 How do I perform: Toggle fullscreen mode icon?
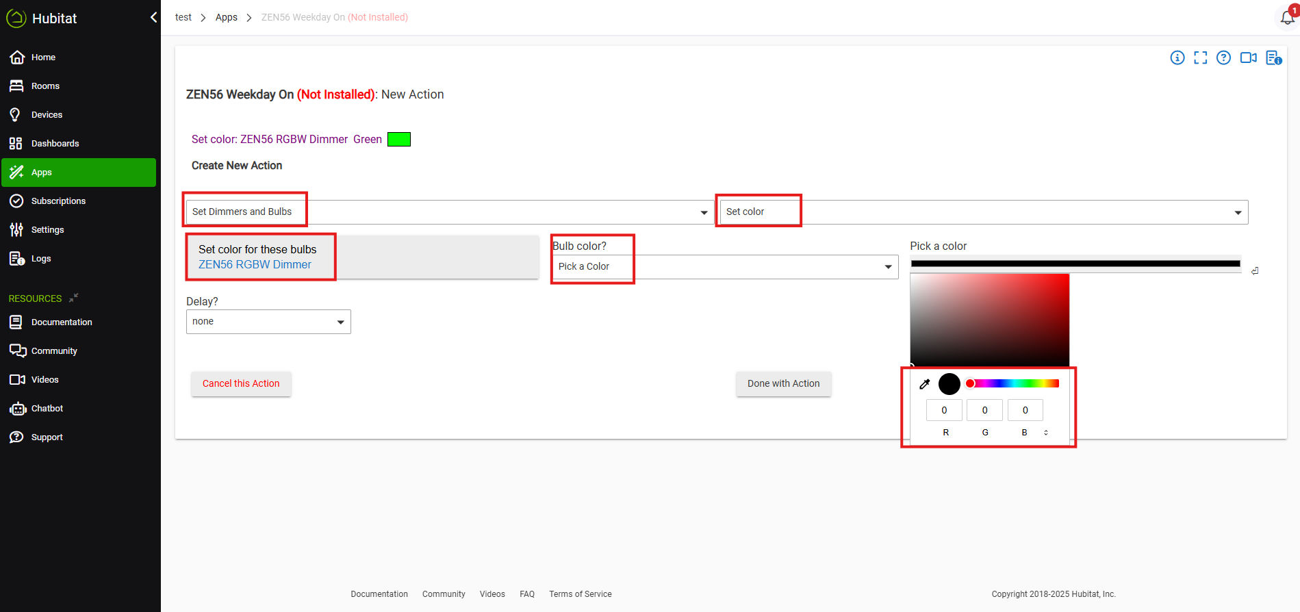tap(1201, 58)
